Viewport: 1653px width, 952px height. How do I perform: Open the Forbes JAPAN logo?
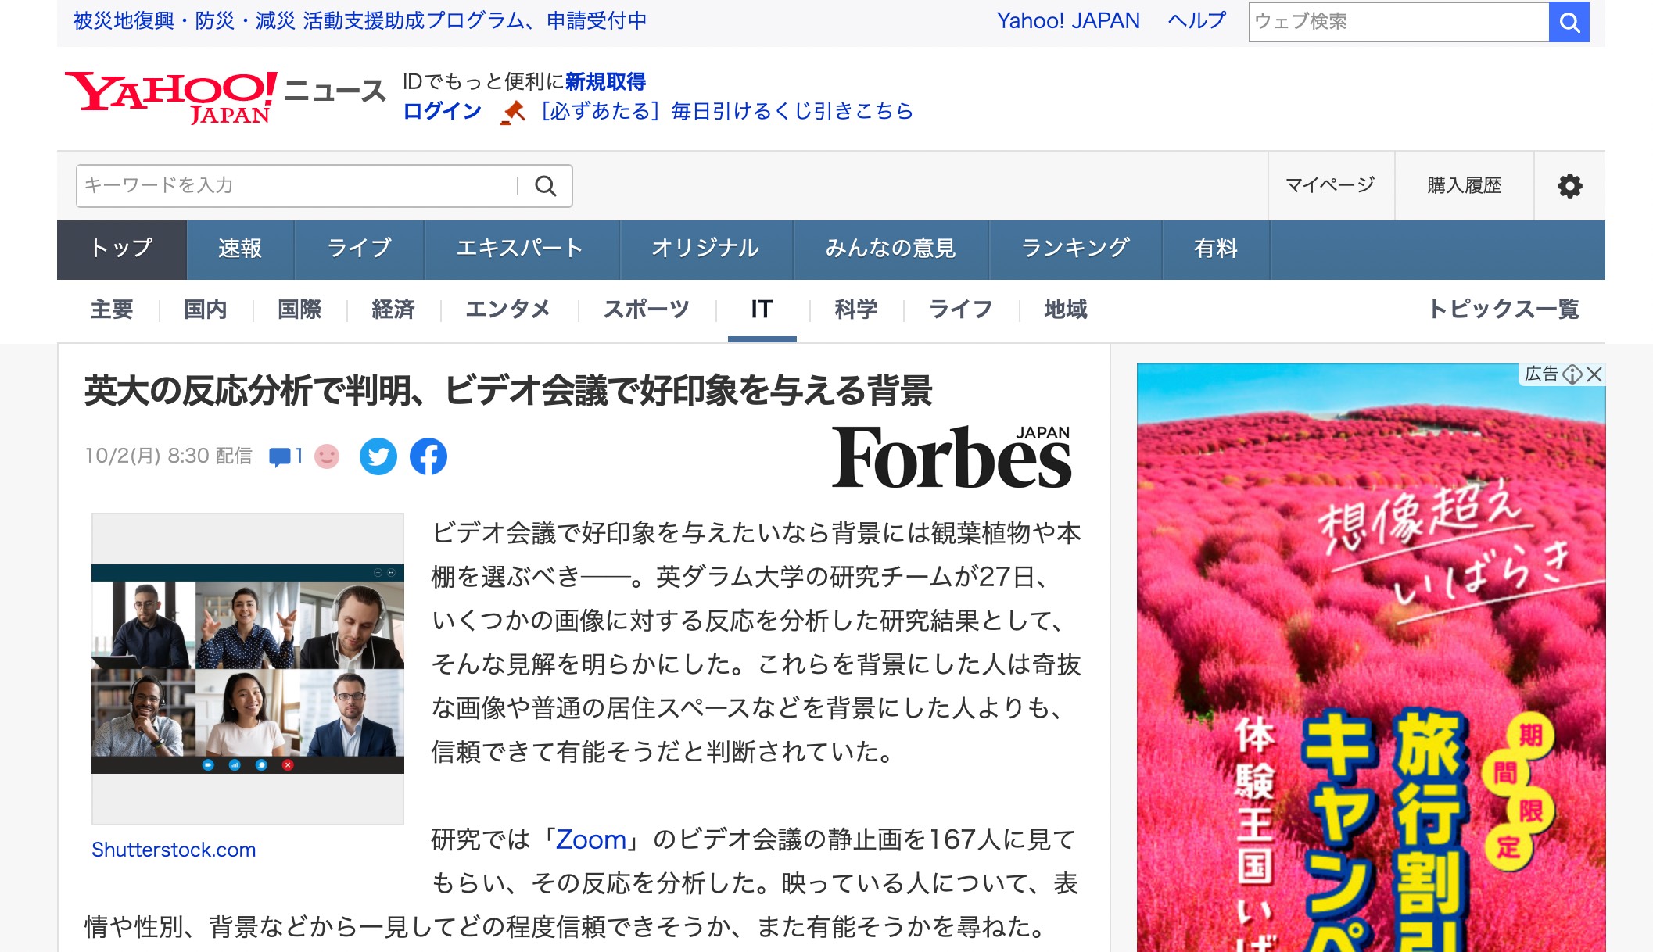pyautogui.click(x=951, y=457)
